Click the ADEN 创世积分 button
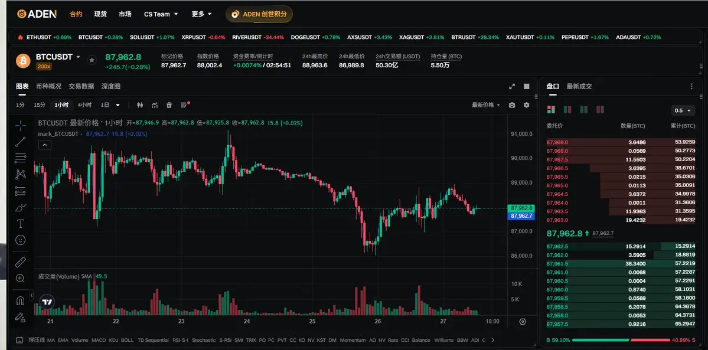708x350 pixels. coord(259,14)
